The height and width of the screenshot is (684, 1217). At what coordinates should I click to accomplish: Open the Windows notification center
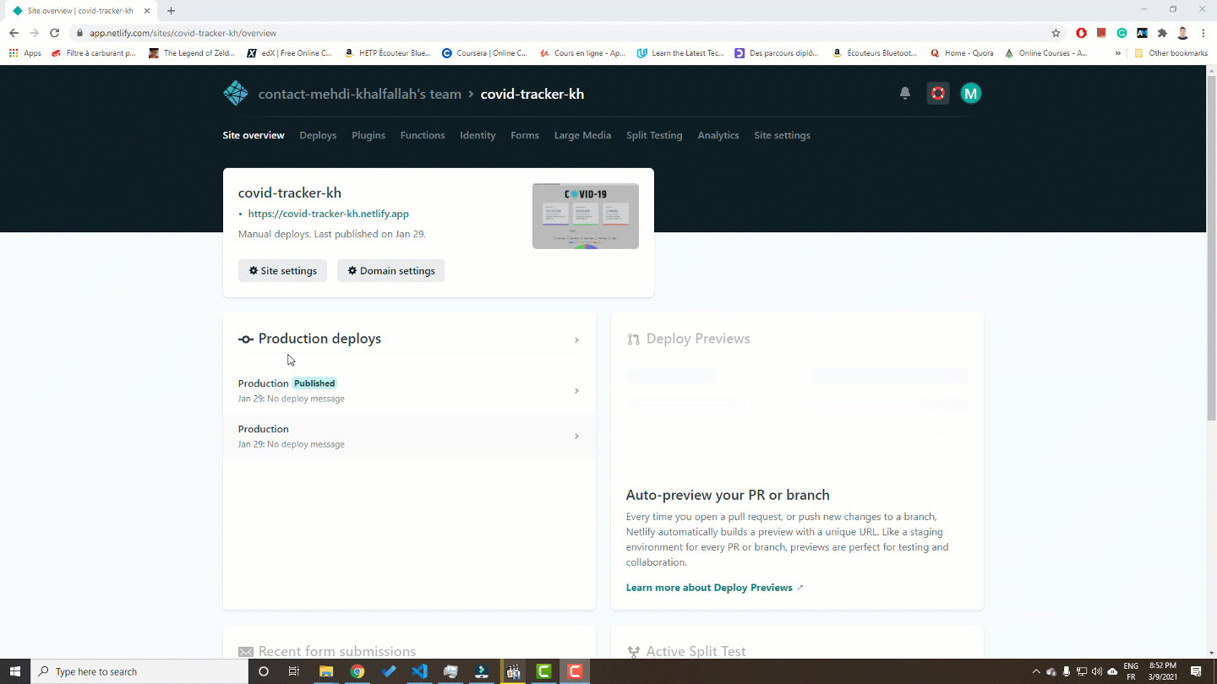[x=1196, y=671]
